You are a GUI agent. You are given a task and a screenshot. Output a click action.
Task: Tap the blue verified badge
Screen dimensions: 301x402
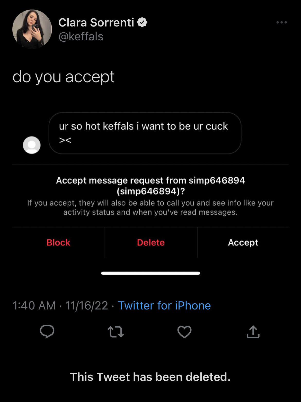click(142, 22)
